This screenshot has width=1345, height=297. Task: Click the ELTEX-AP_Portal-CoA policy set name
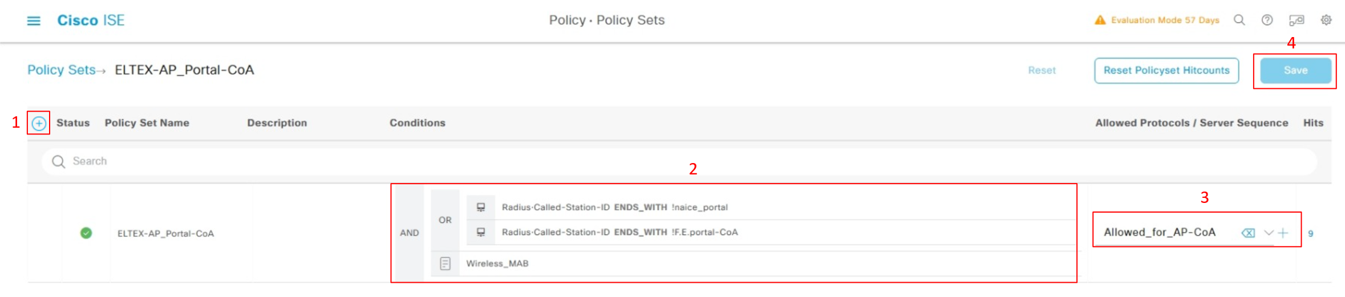tap(165, 234)
